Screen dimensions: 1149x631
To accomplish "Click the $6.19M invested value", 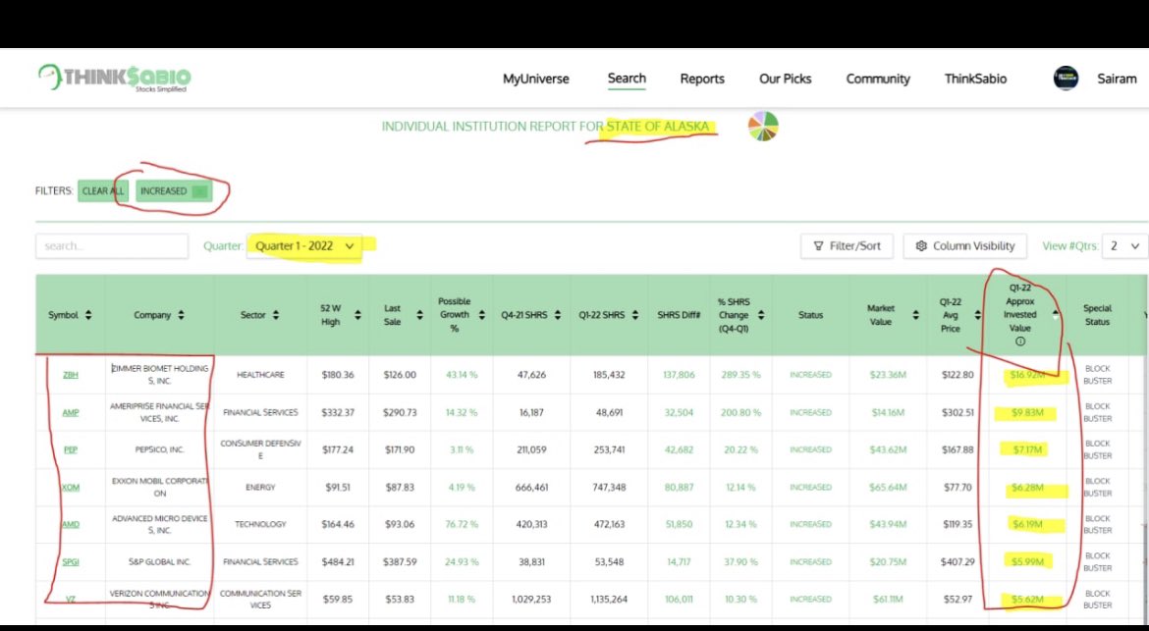I will [x=1026, y=525].
